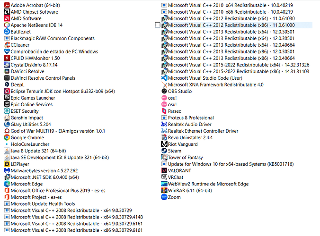This screenshot has width=320, height=236.
Task: Select Proteus 8 Professional entry
Action: pos(187,118)
